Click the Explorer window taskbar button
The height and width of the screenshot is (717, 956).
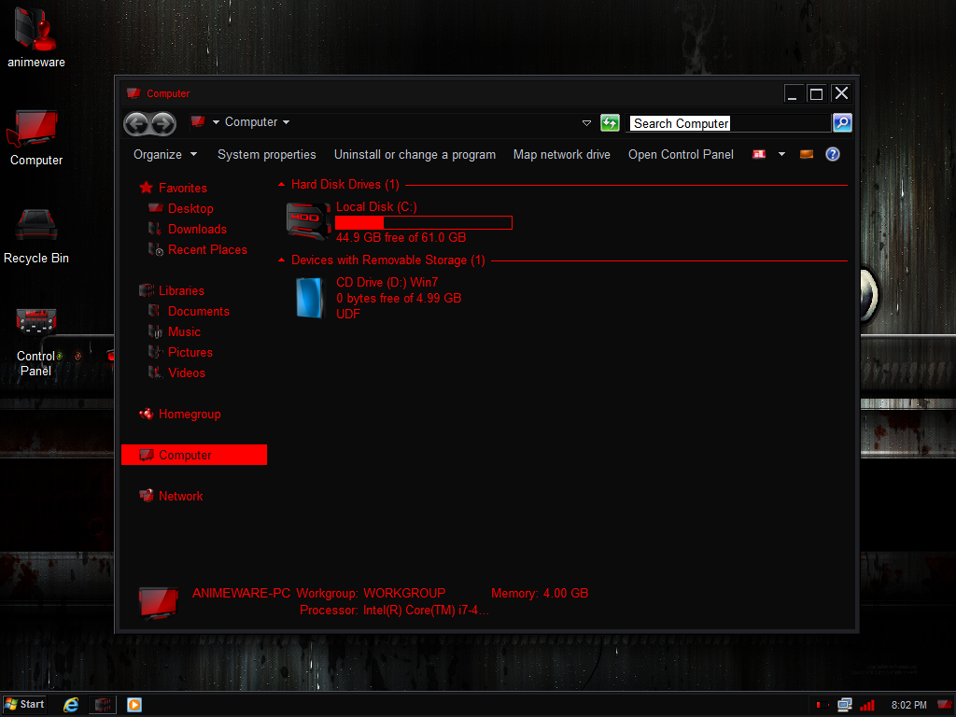tap(103, 705)
